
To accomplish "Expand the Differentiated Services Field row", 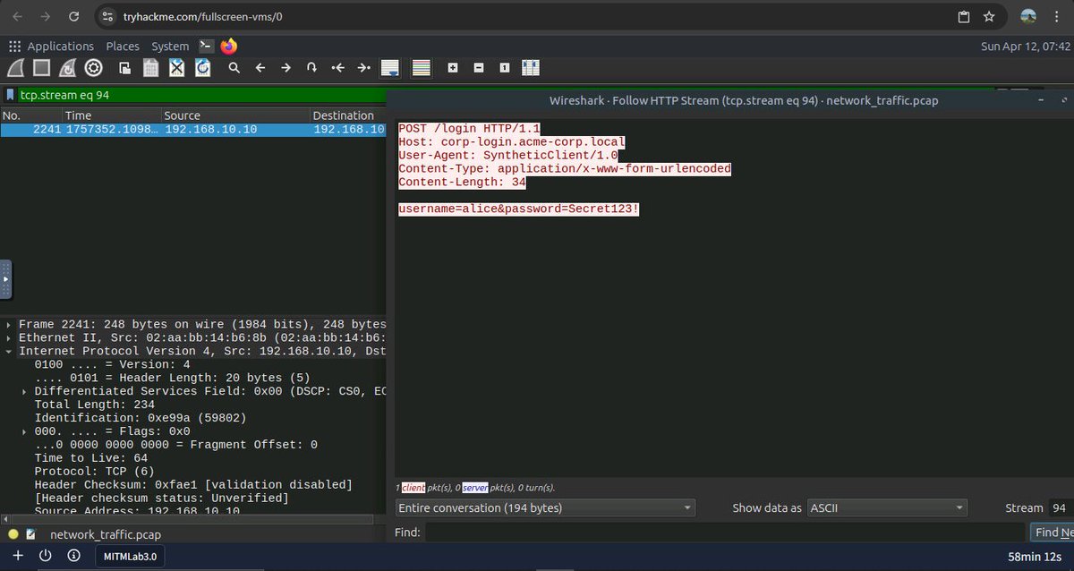I will (x=25, y=391).
